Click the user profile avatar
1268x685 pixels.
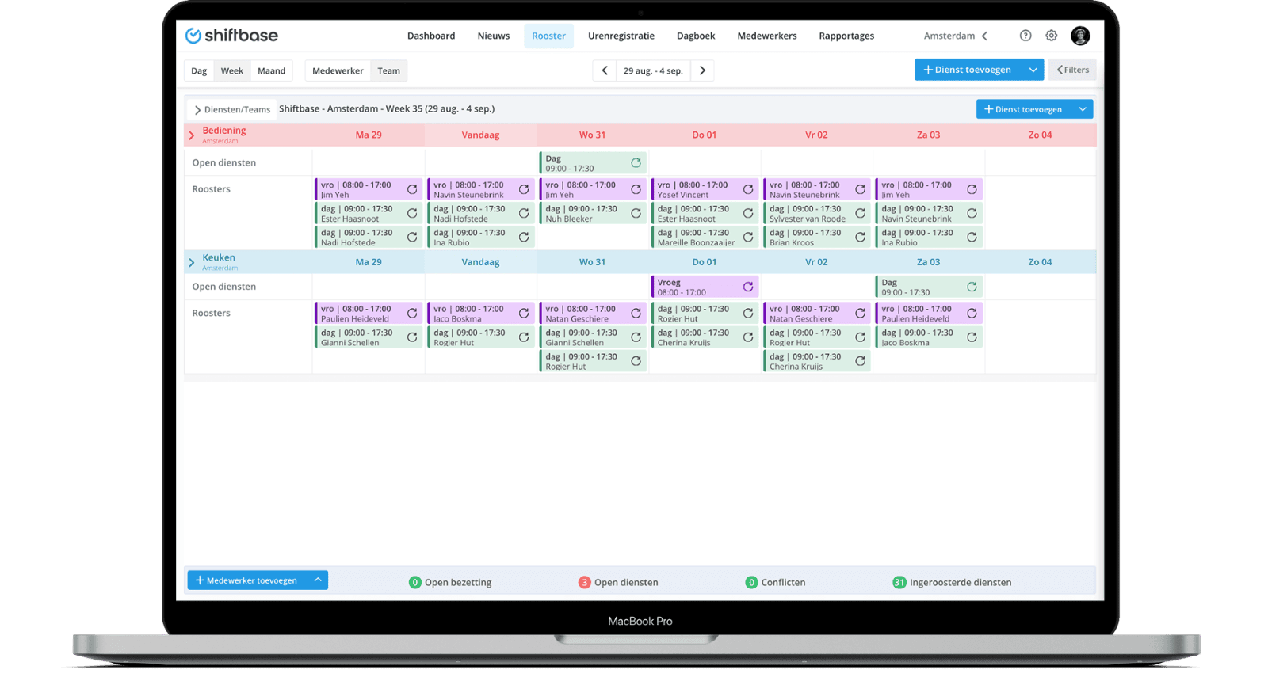coord(1079,36)
